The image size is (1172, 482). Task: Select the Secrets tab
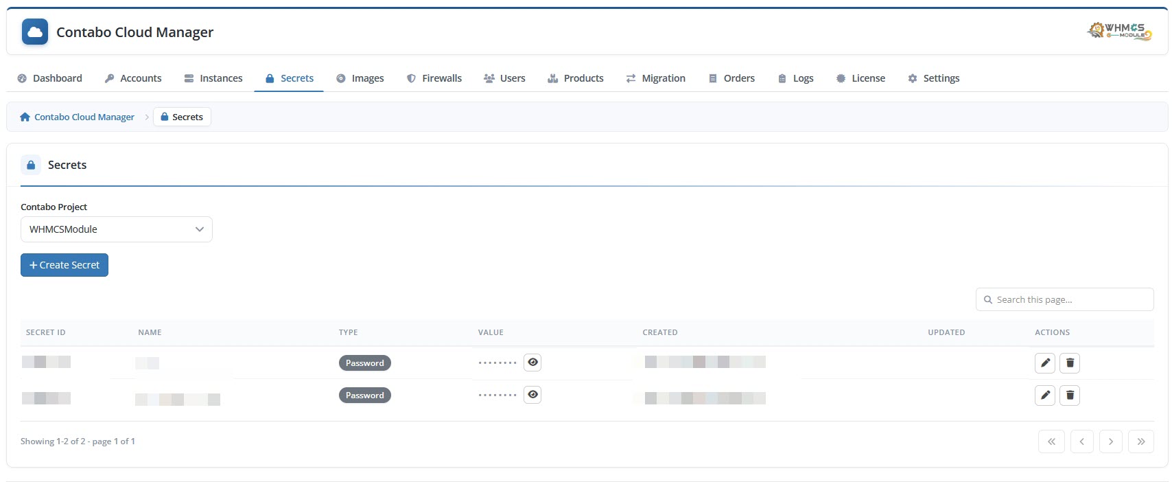pos(289,78)
